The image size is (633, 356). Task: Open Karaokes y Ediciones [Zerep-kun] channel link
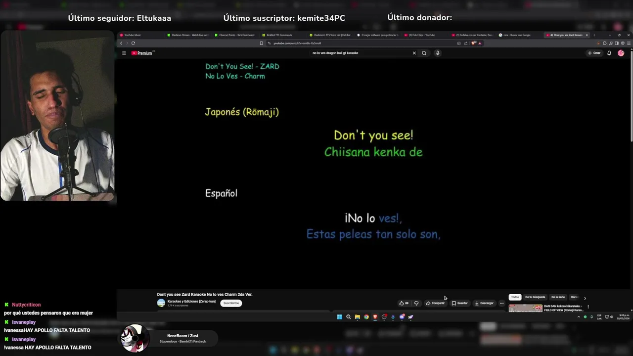191,301
